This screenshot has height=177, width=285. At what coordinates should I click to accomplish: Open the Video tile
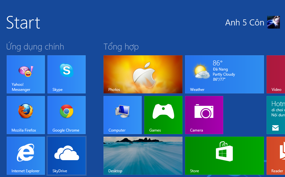276,74
